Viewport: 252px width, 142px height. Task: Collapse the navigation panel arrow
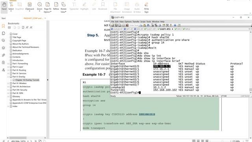click(x=48, y=80)
